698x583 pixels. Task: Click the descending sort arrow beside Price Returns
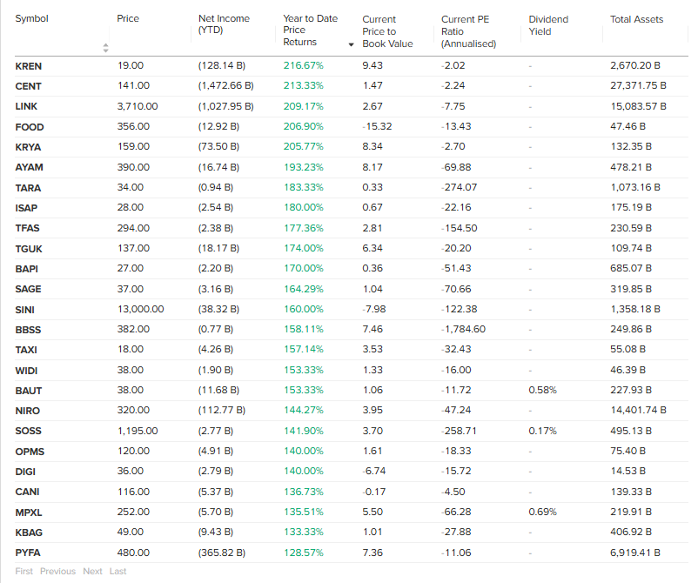coord(352,44)
